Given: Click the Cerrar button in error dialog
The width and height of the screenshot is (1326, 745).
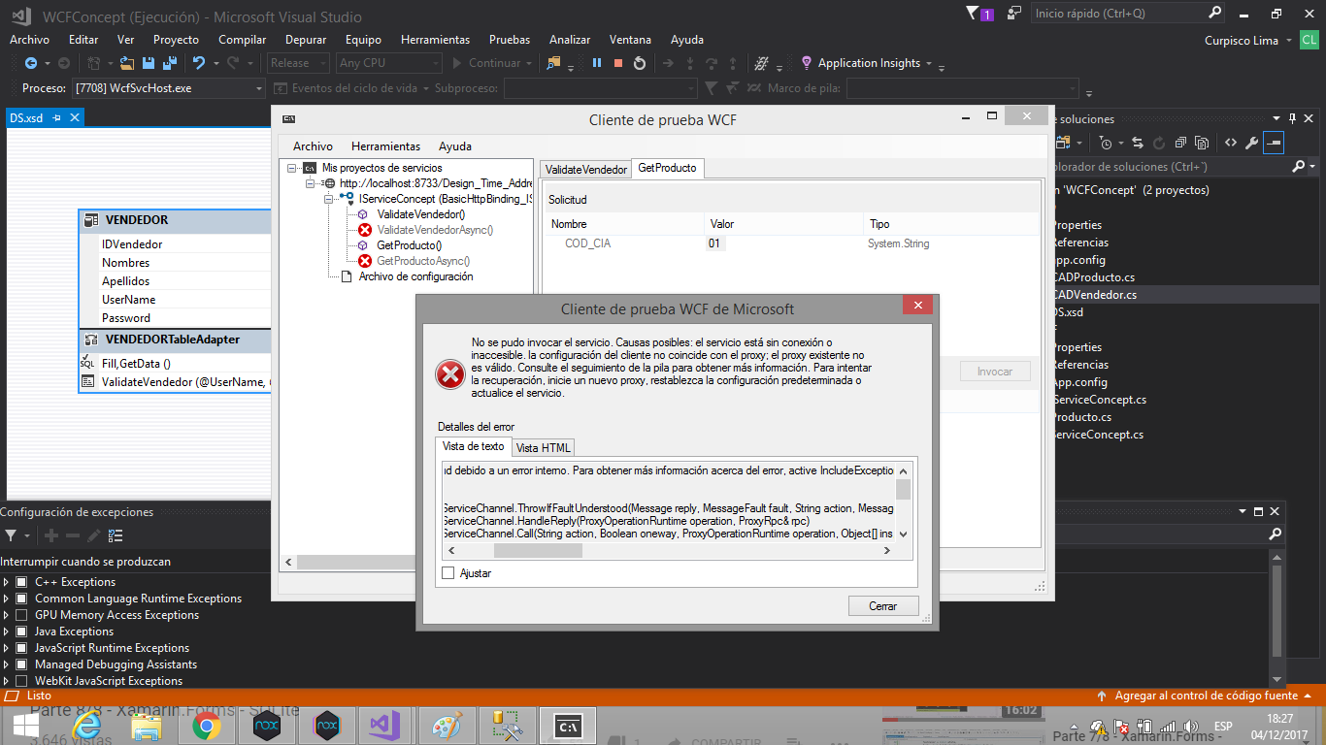Looking at the screenshot, I should pyautogui.click(x=883, y=605).
